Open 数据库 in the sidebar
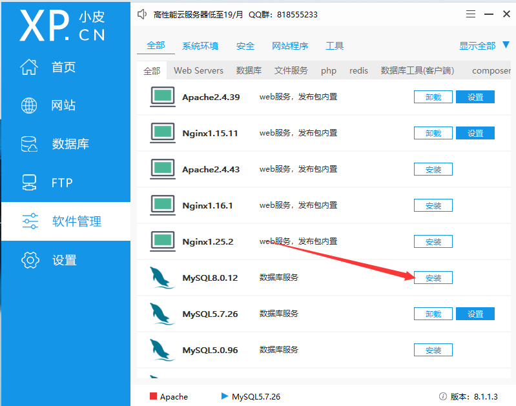Screen dimensions: 516x406 pyautogui.click(x=70, y=144)
